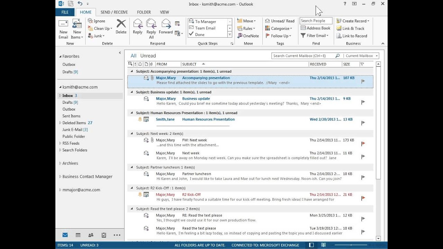Image resolution: width=443 pixels, height=249 pixels.
Task: Flag the RE: Read the text please message
Action: (x=363, y=219)
